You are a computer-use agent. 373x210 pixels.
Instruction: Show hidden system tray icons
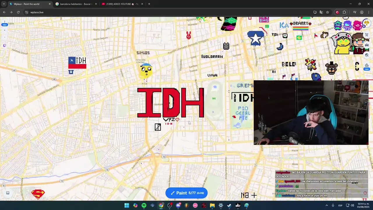(327, 206)
